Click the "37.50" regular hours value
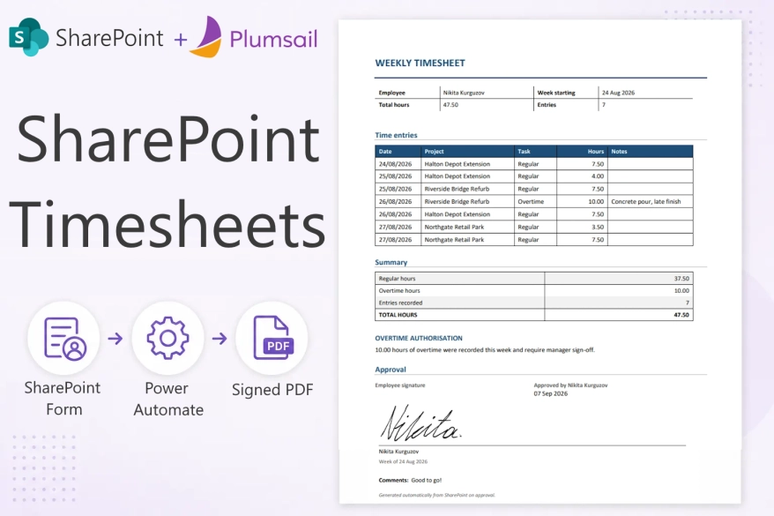This screenshot has height=516, width=774. tap(681, 279)
